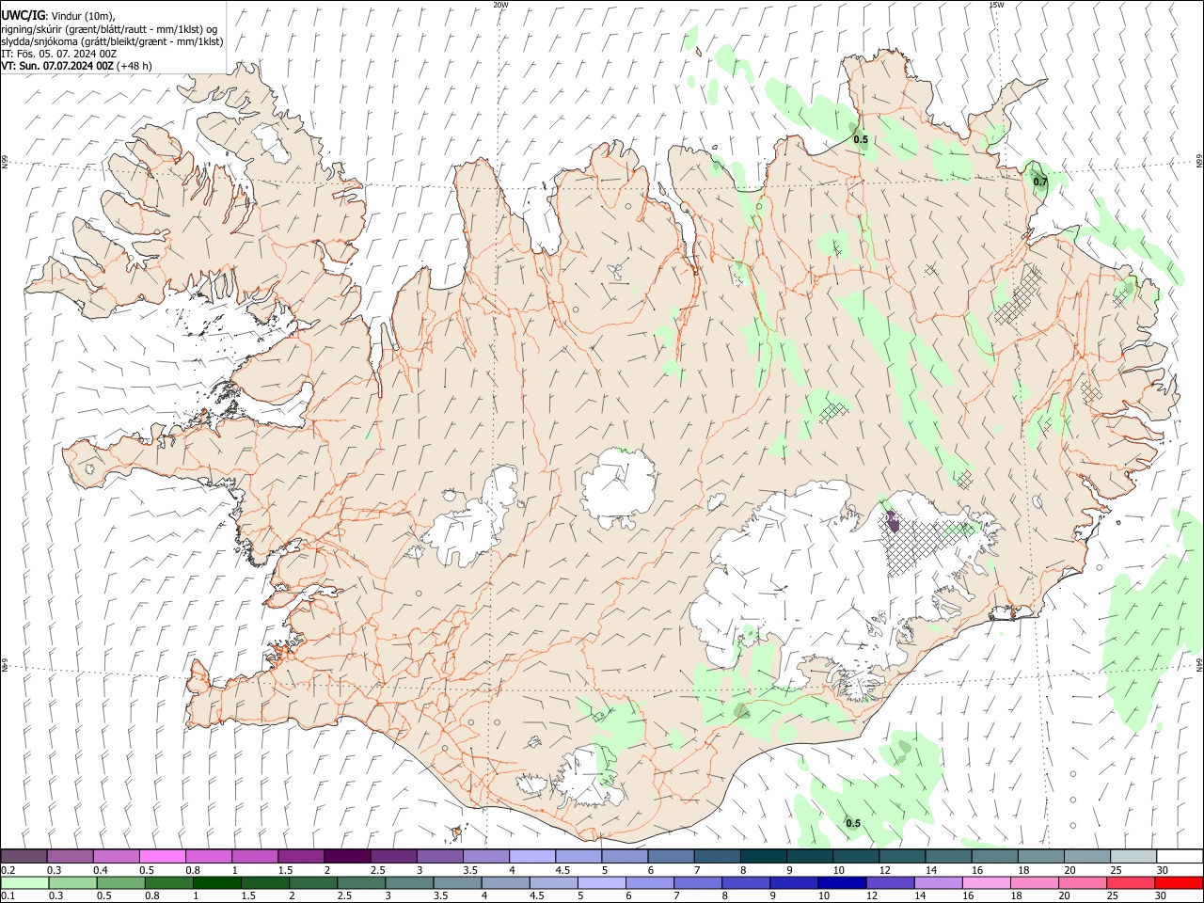
Task: Click the 0.5 value over the southern sea
Action: point(852,823)
